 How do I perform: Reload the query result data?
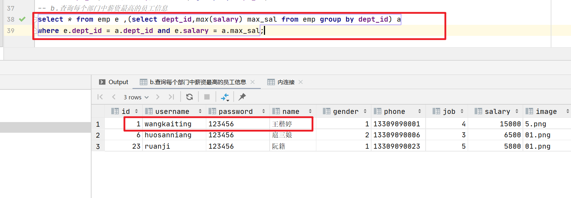190,97
